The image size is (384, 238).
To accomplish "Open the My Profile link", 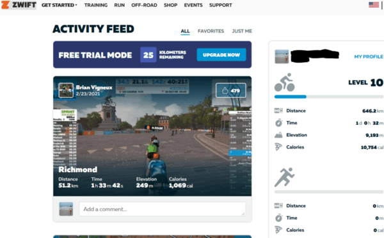I will click(369, 56).
